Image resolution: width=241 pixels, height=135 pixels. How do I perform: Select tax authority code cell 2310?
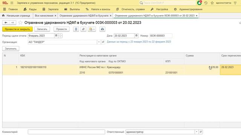(x=93, y=72)
